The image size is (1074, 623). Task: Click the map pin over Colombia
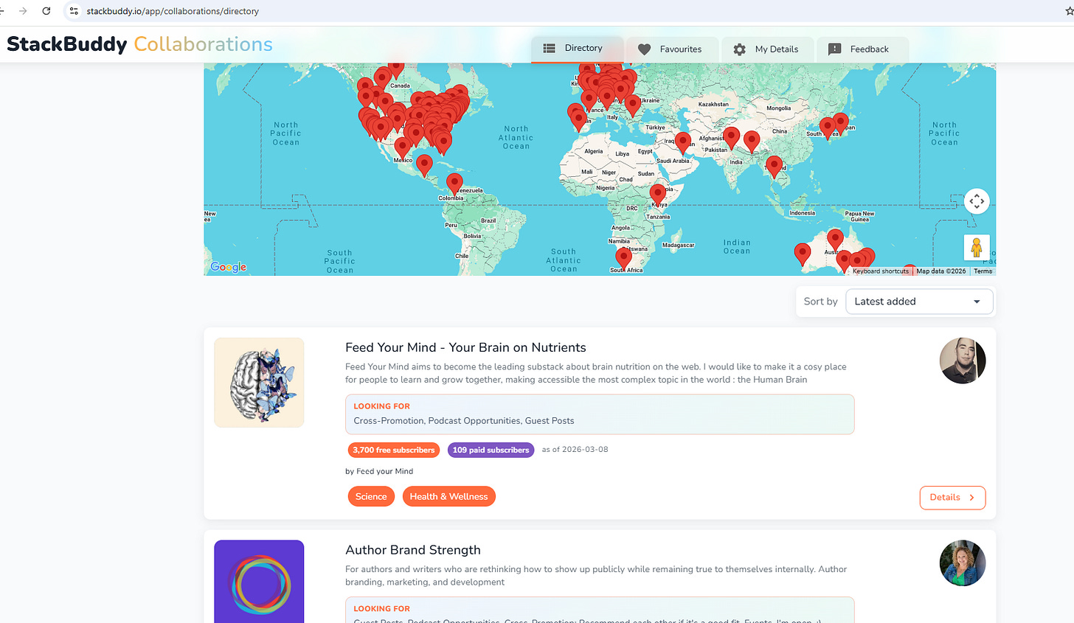454,183
